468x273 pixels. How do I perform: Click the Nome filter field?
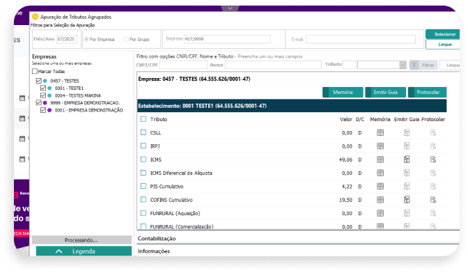(x=273, y=65)
